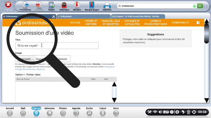Click the green OK address button
The height and width of the screenshot is (118, 211).
200,6
